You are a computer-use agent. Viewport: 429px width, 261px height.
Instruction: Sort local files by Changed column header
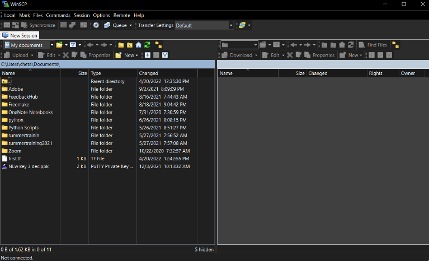167,73
